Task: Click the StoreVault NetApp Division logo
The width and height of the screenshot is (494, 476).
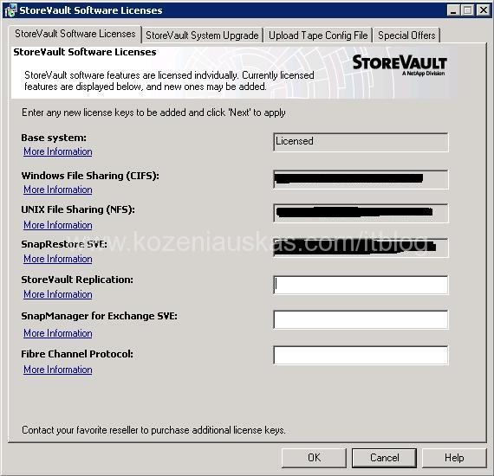Action: pyautogui.click(x=400, y=65)
